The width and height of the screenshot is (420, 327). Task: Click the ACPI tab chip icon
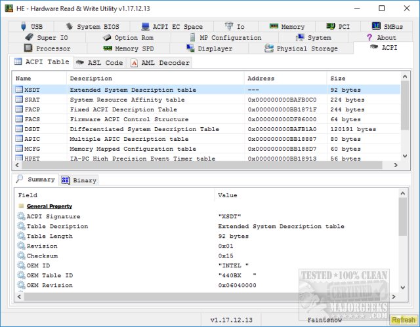point(374,47)
